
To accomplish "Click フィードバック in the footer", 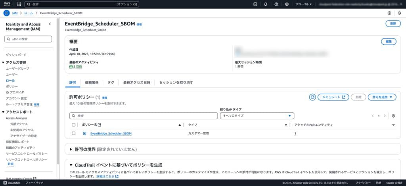I will pos(34,183).
